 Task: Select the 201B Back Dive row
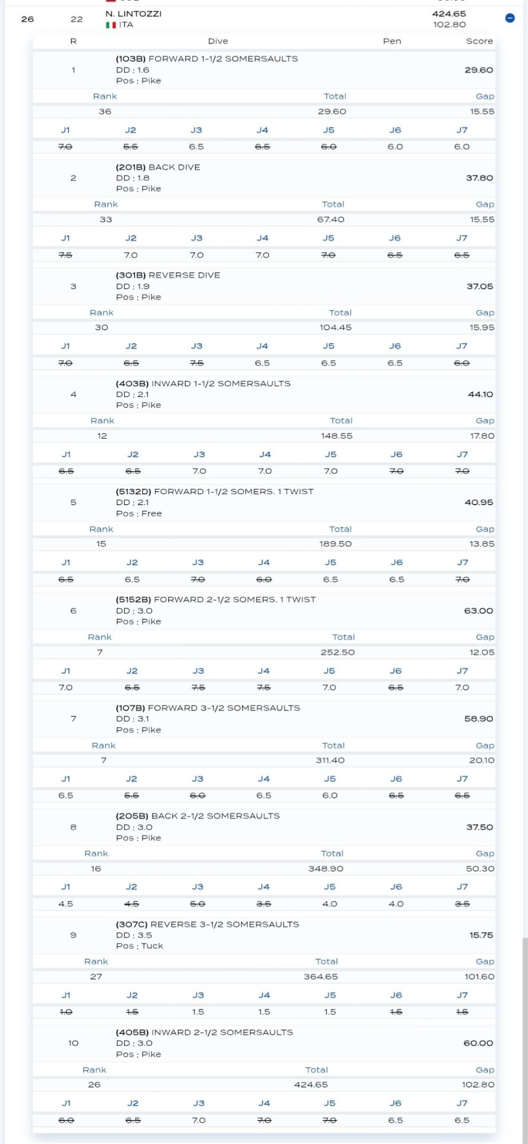(264, 178)
